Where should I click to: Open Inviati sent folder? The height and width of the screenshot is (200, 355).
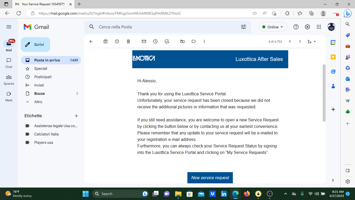pos(51,85)
